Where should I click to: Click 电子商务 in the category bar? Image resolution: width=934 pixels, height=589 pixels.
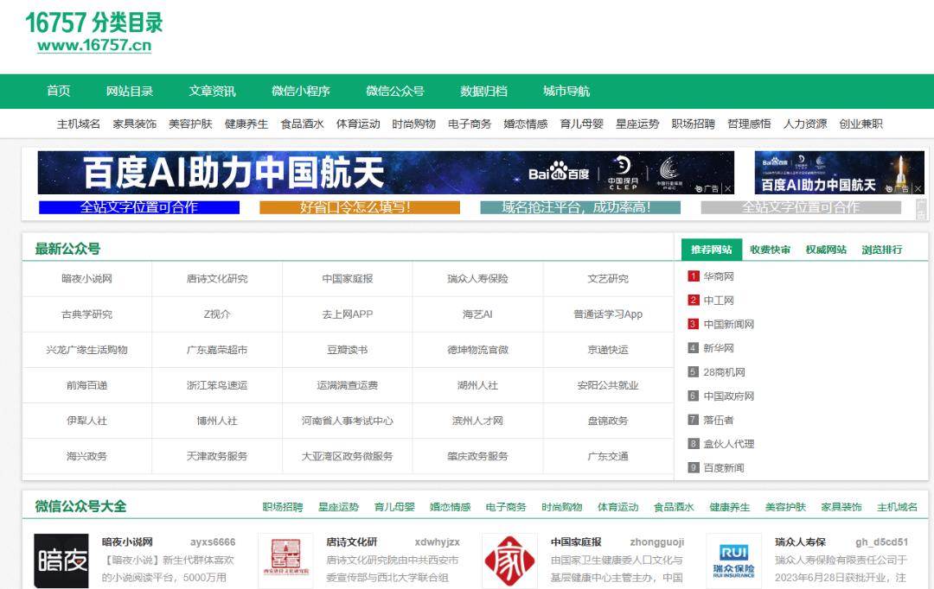point(470,123)
